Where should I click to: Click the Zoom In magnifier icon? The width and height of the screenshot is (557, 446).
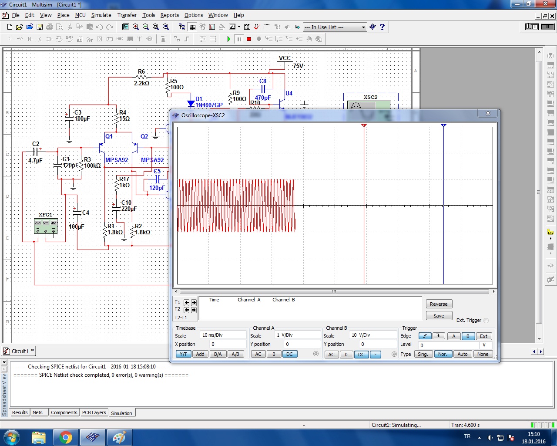136,27
